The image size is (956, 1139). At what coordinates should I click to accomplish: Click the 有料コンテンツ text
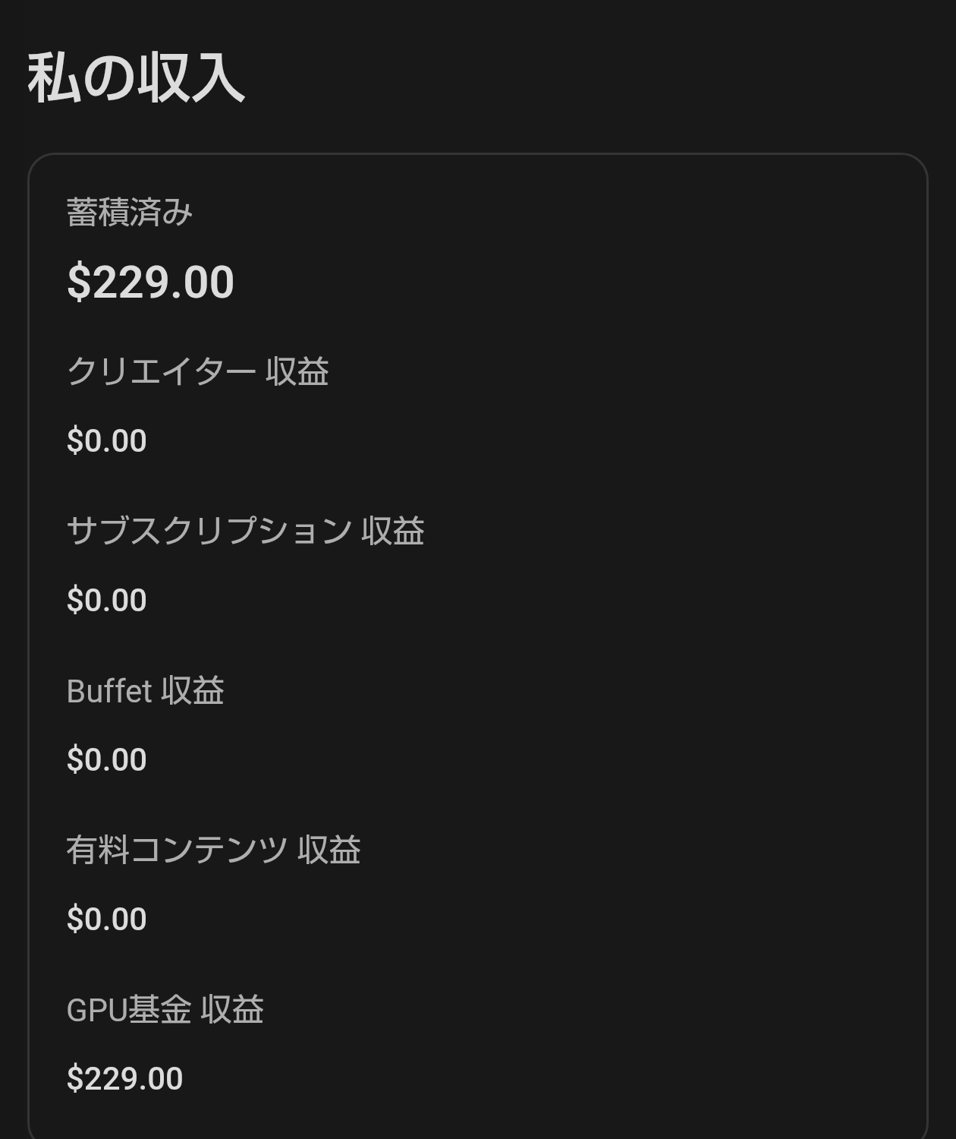(x=177, y=850)
